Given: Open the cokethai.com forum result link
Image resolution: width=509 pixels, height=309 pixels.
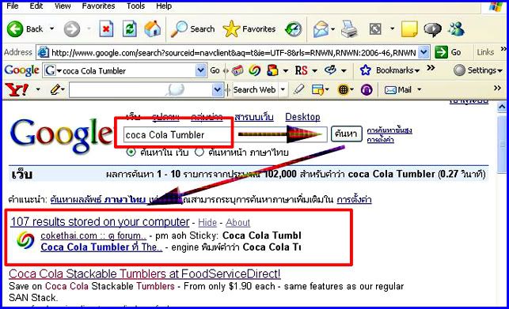Looking at the screenshot, I should (x=93, y=236).
